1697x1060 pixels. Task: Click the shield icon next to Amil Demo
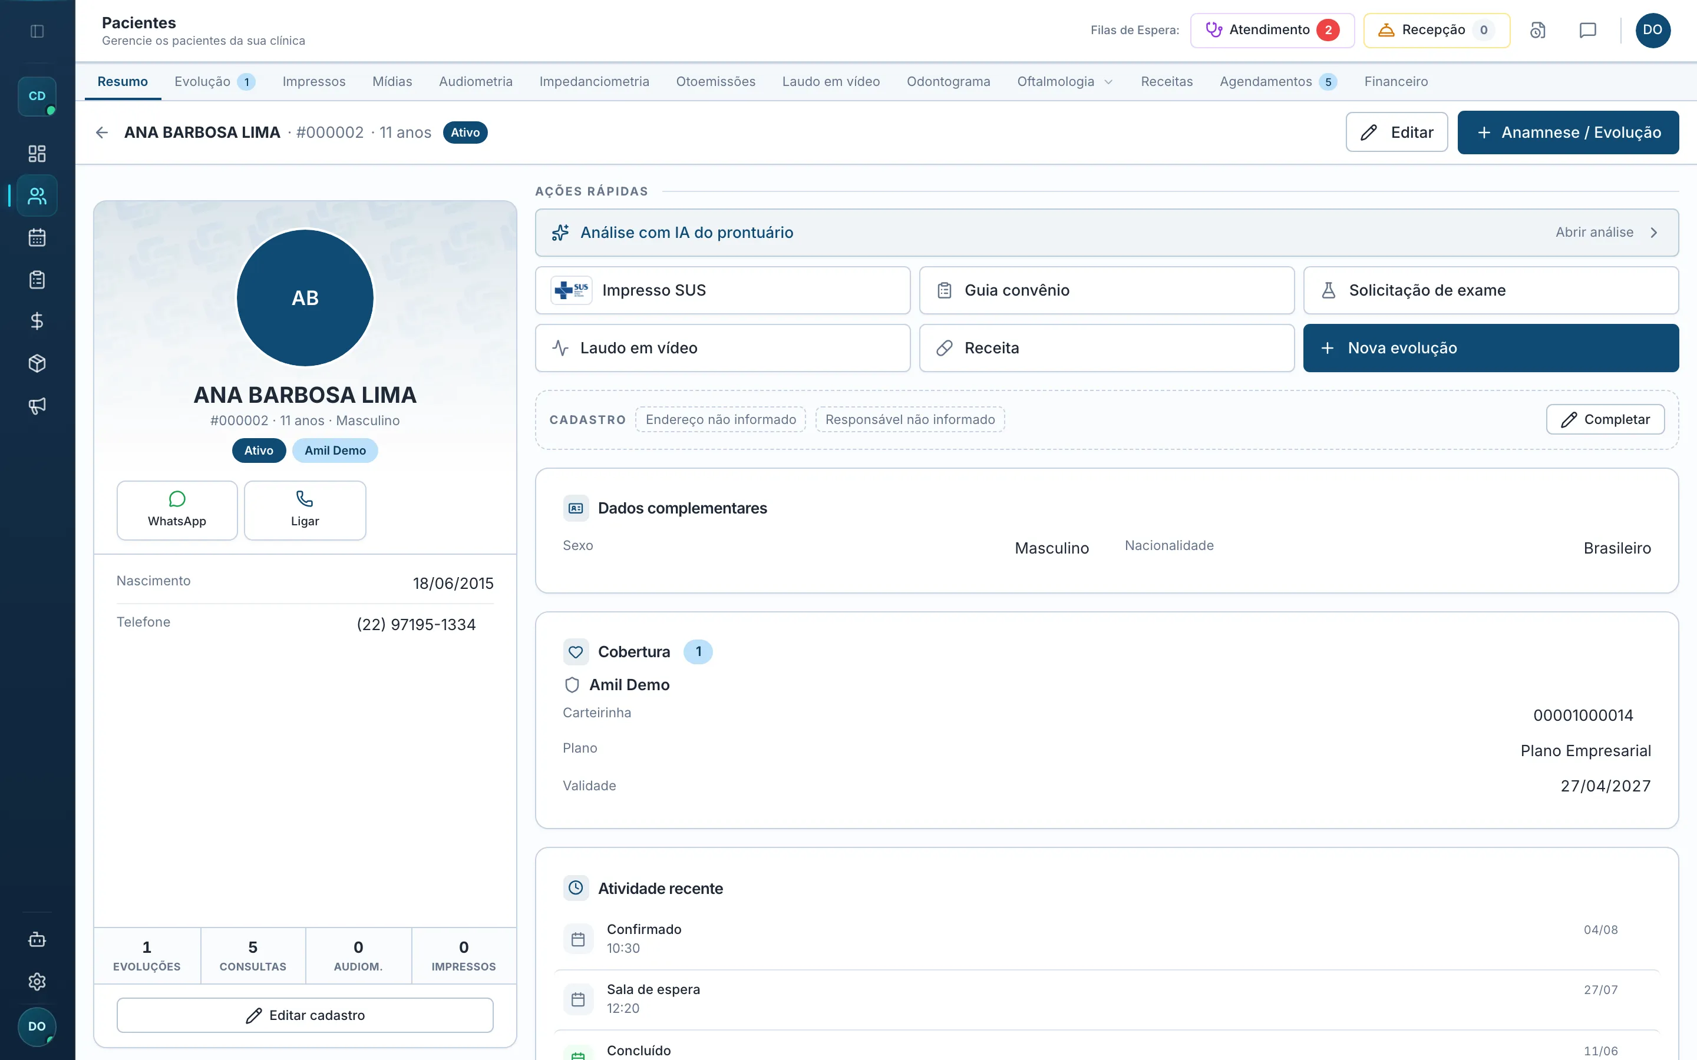click(572, 685)
